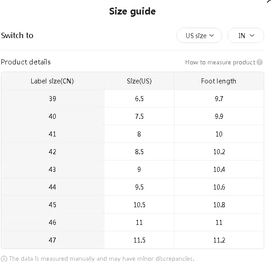Click the label size 42 cell
The image size is (271, 263).
tap(53, 151)
